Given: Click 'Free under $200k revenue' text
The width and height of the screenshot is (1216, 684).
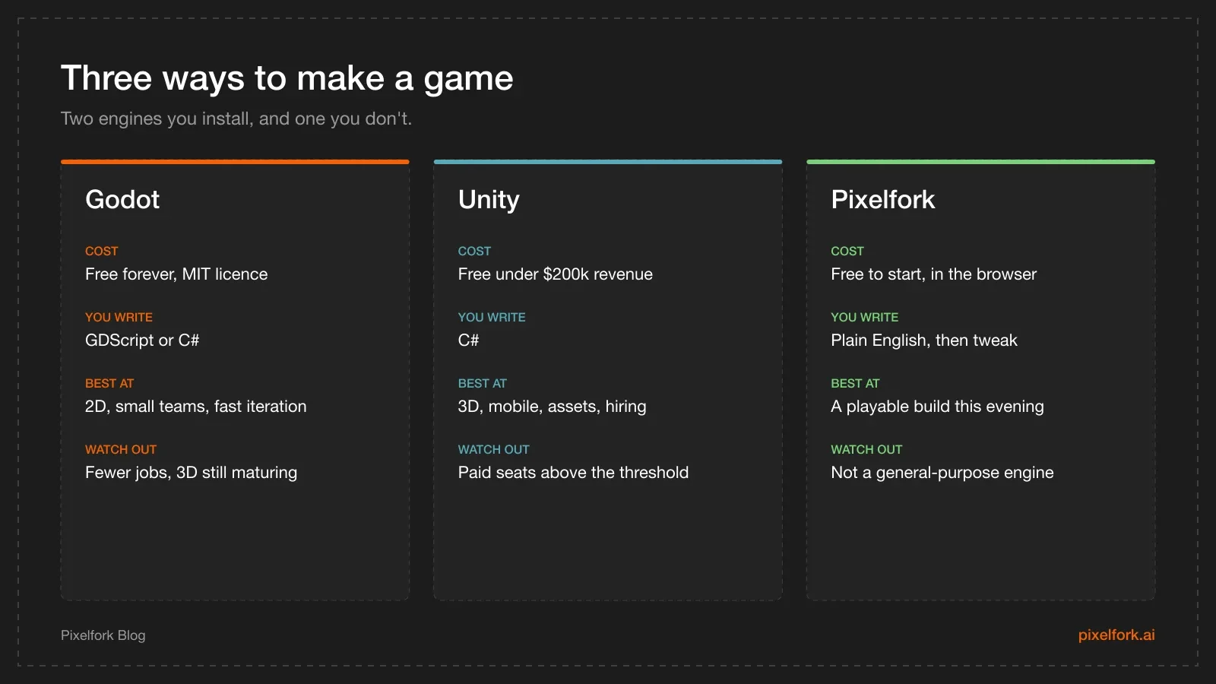Looking at the screenshot, I should (x=556, y=274).
